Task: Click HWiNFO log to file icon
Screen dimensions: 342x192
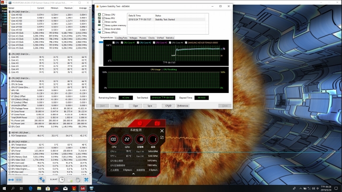Action: pyautogui.click(x=70, y=180)
